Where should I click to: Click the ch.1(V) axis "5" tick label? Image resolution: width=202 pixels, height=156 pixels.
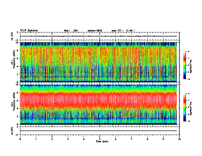(18, 32)
